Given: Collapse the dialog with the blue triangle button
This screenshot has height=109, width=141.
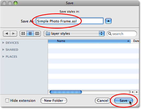Looking at the screenshot, I should (x=108, y=21).
